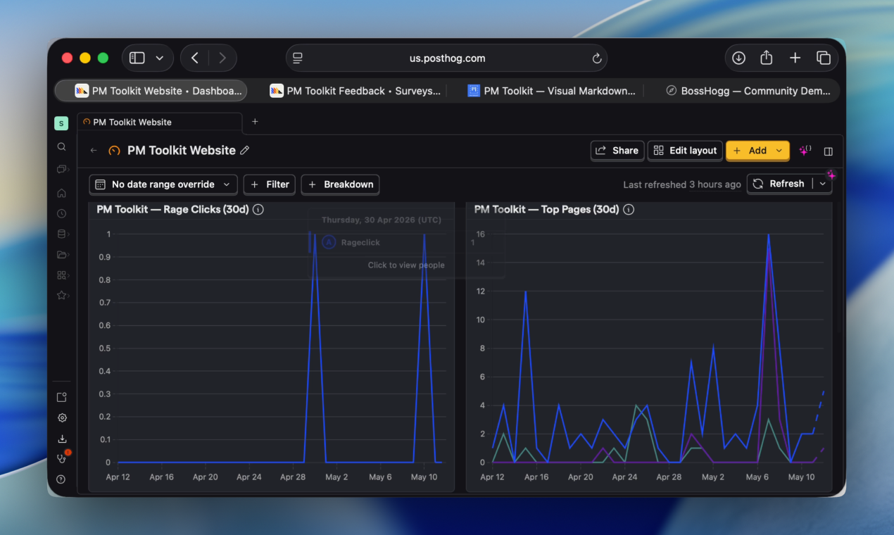Open the date range override dropdown
Screen dimensions: 894x535
[163, 184]
